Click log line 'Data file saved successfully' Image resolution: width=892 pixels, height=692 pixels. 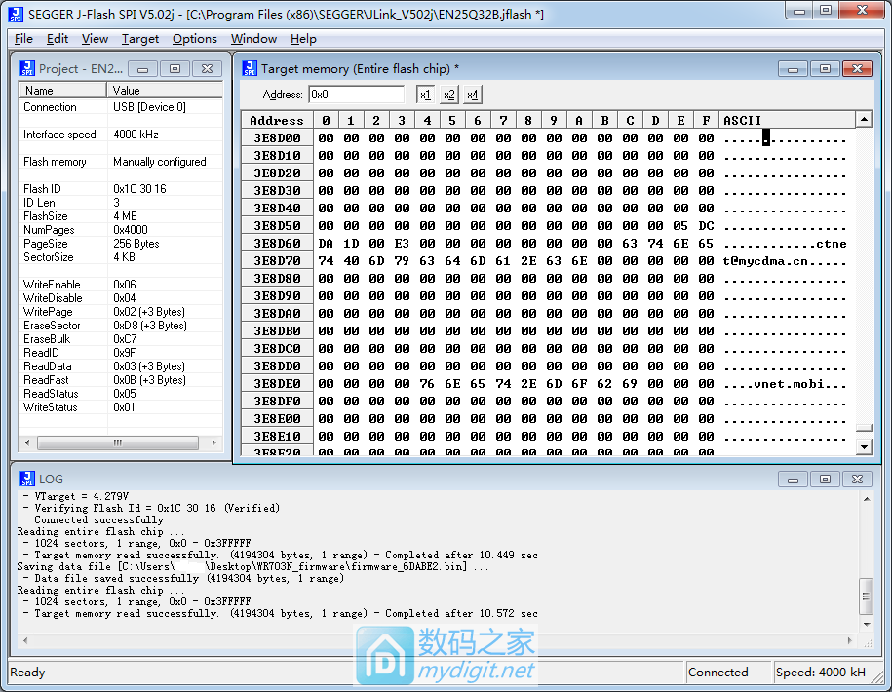(189, 578)
